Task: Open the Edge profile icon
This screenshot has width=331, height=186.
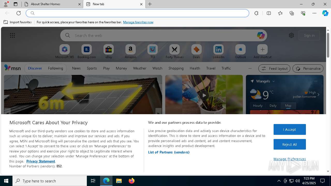Action: (x=5, y=4)
